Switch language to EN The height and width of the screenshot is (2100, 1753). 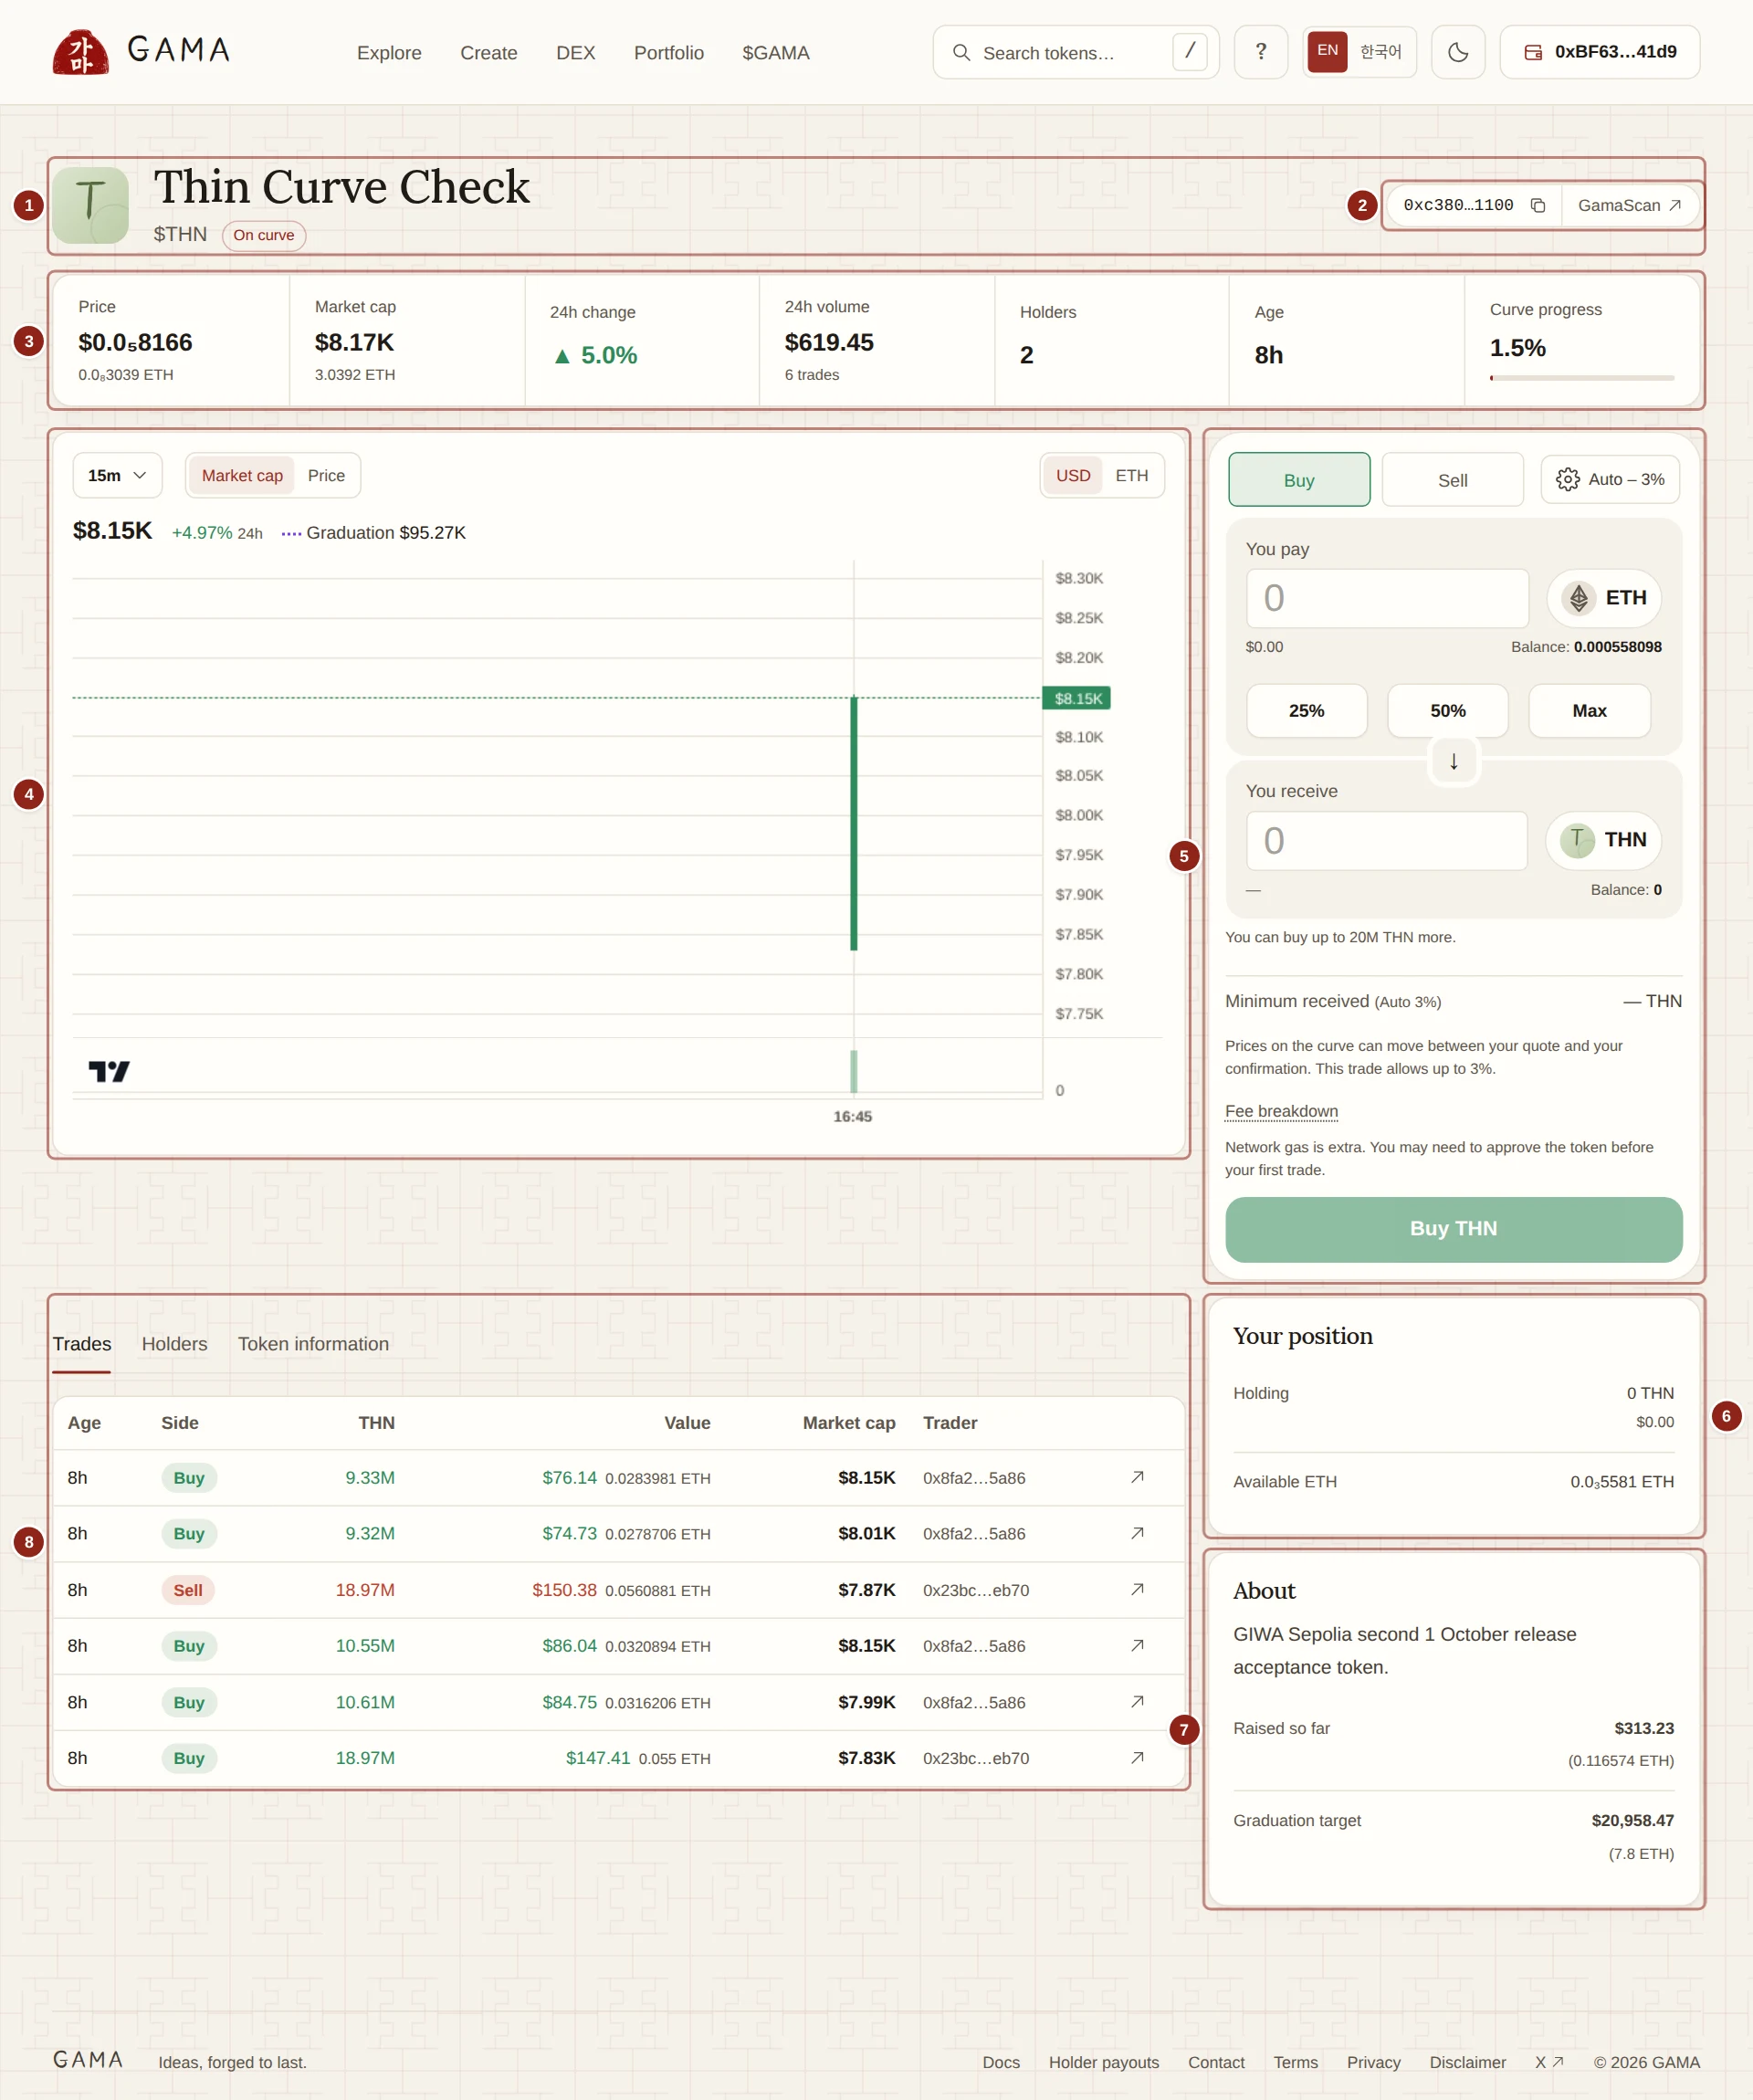coord(1327,51)
